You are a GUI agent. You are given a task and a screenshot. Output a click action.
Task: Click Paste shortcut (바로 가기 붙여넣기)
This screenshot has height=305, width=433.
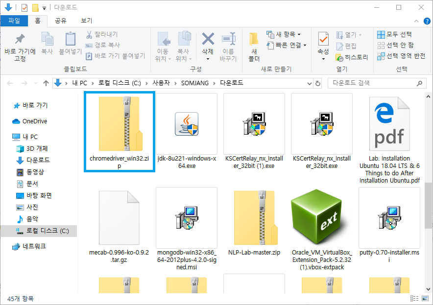pyautogui.click(x=115, y=56)
